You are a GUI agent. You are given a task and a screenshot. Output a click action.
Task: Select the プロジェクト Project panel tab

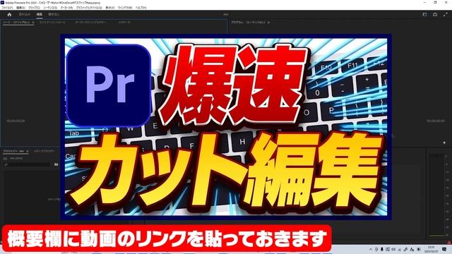click(x=14, y=151)
